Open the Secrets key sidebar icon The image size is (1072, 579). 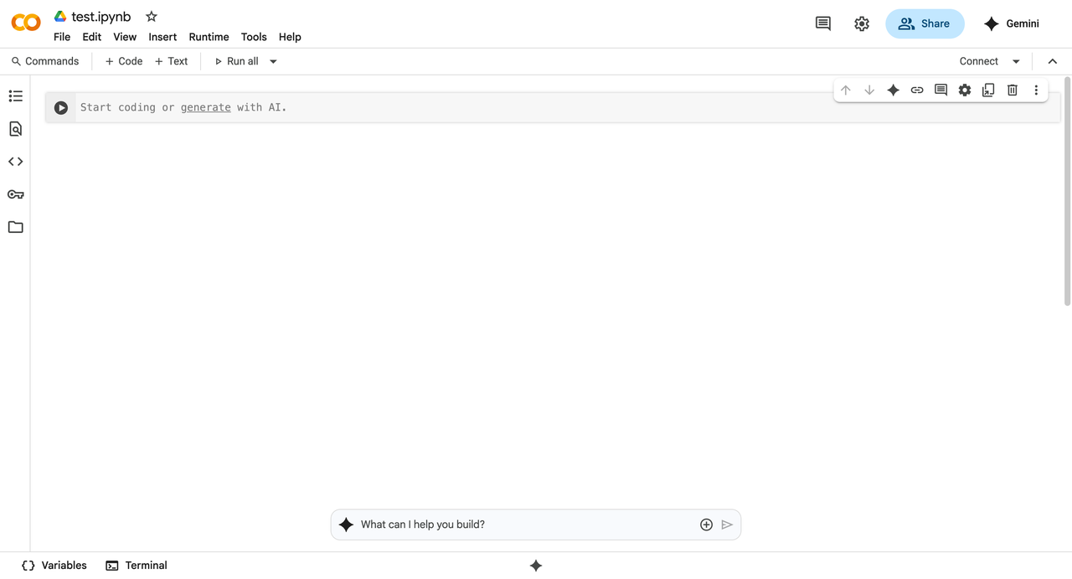click(x=15, y=194)
